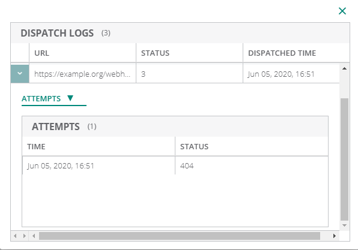Click the horizontal scrollbar right arrow
The image size is (358, 250).
(335, 236)
